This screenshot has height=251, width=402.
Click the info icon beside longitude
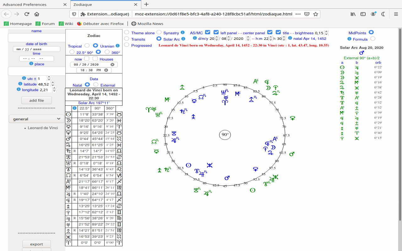pos(18,89)
